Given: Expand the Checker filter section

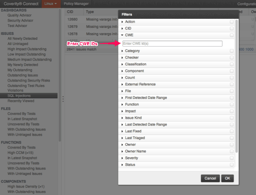Looking at the screenshot, I should [122, 57].
